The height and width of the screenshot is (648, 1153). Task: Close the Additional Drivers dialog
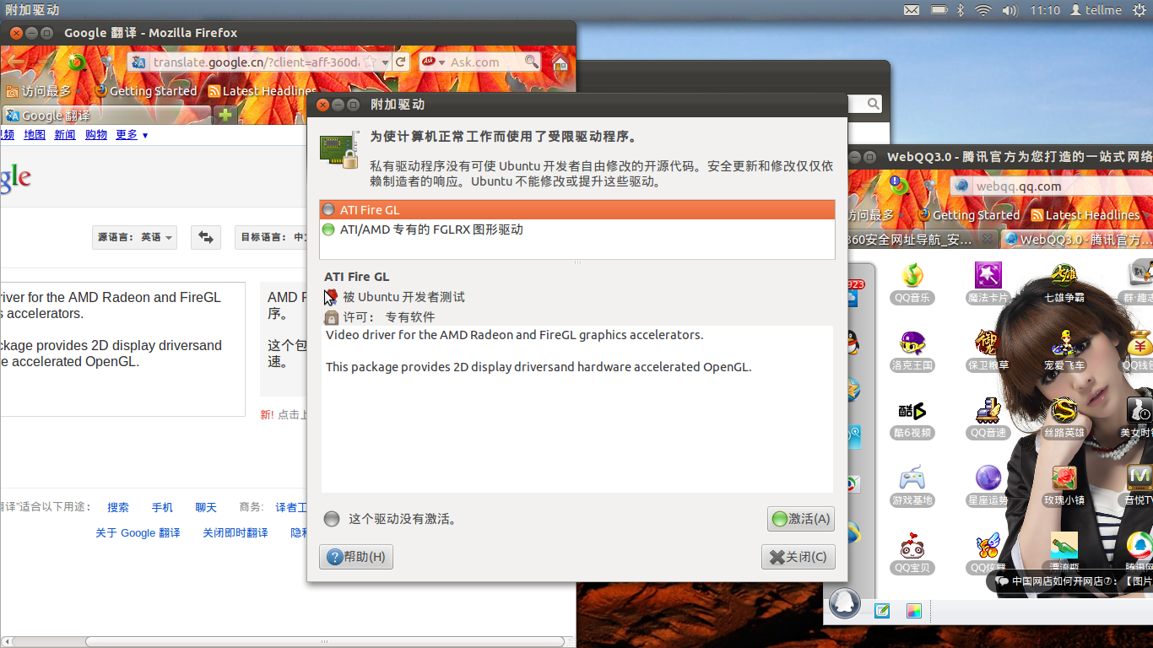point(798,557)
